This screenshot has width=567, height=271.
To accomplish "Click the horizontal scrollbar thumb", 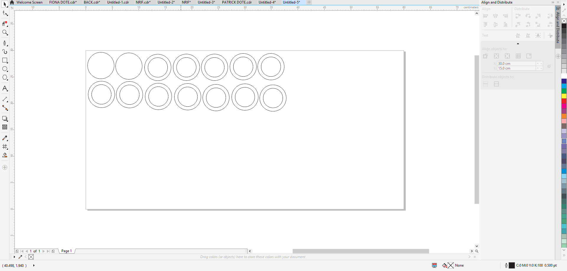I will click(361, 251).
